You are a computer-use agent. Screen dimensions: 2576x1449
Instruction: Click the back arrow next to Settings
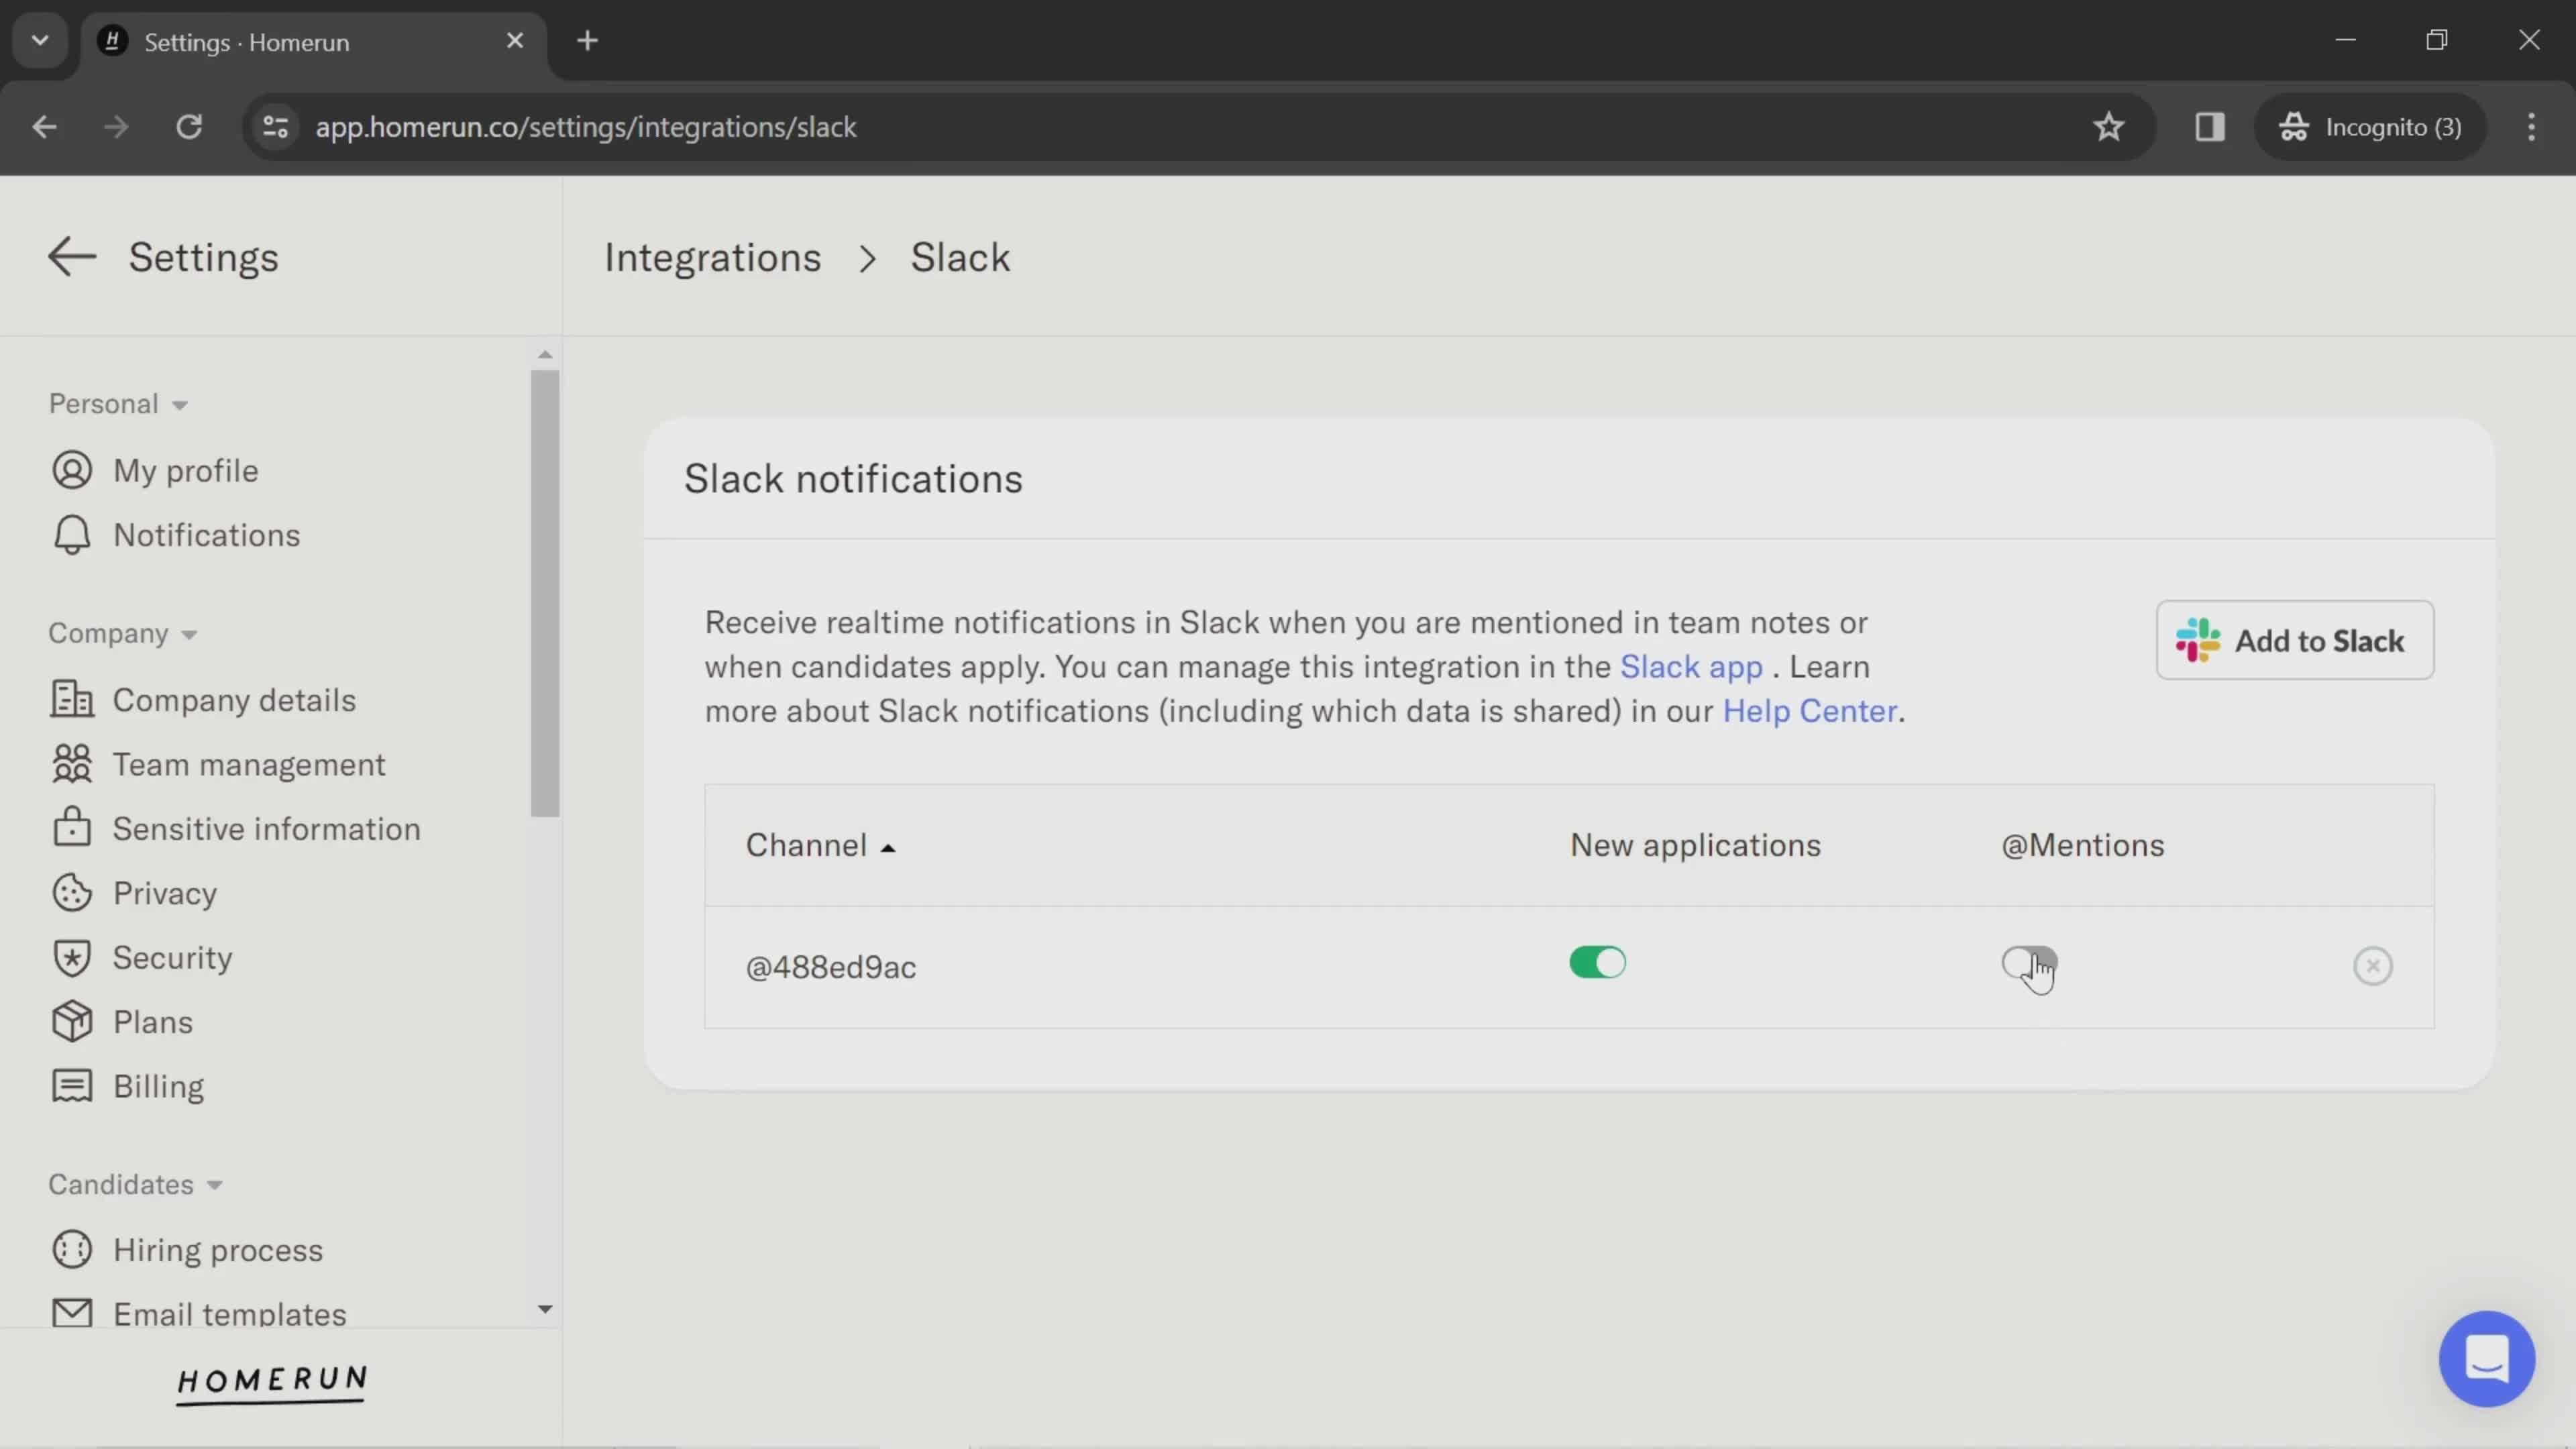(x=72, y=257)
